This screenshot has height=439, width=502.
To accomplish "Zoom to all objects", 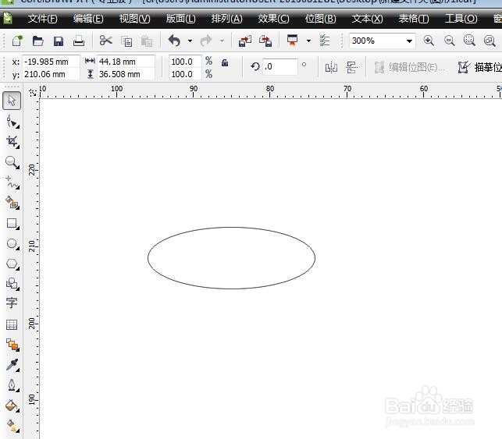I will [490, 41].
